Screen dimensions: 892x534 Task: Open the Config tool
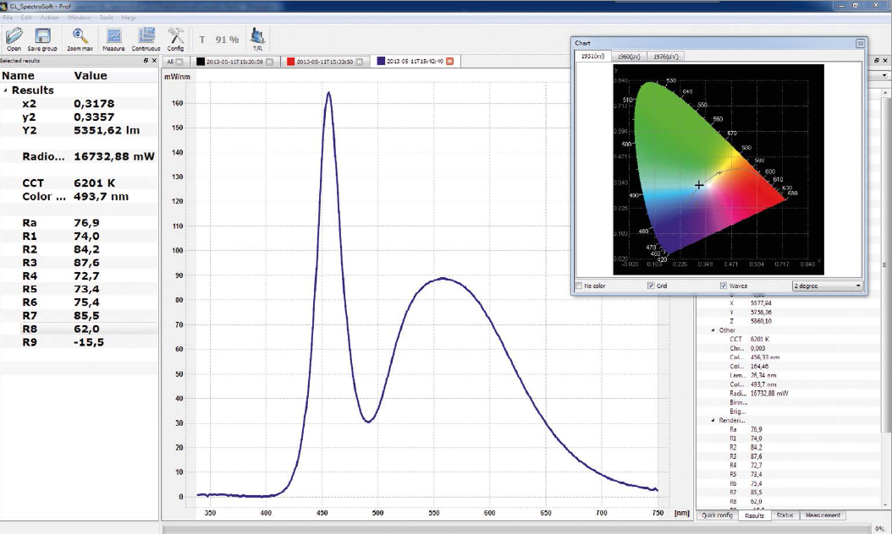(x=175, y=37)
